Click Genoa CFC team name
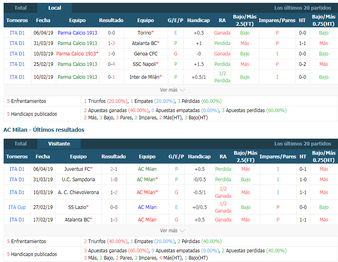The image size is (338, 262). [146, 54]
